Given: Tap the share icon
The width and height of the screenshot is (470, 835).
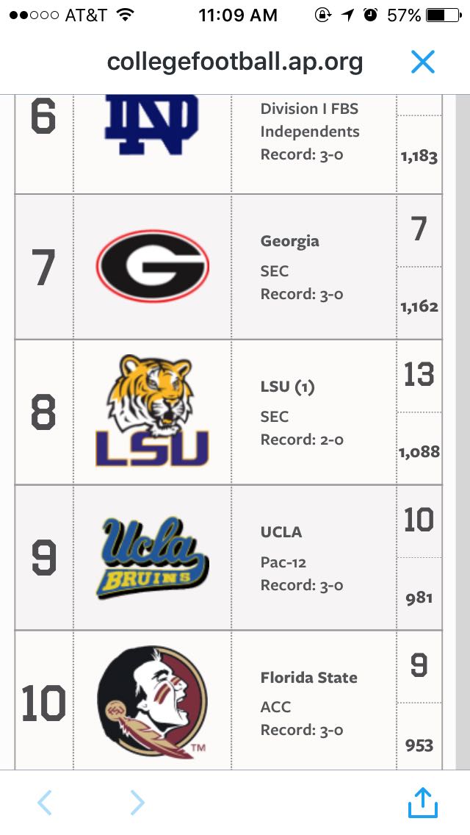Looking at the screenshot, I should coord(423,803).
